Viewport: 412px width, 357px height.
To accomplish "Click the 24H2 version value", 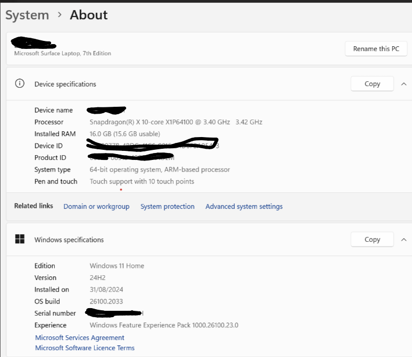I will point(97,277).
